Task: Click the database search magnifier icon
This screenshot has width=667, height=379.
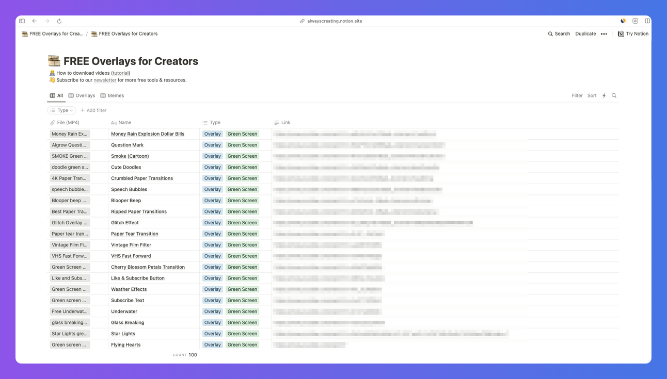Action: click(x=614, y=95)
